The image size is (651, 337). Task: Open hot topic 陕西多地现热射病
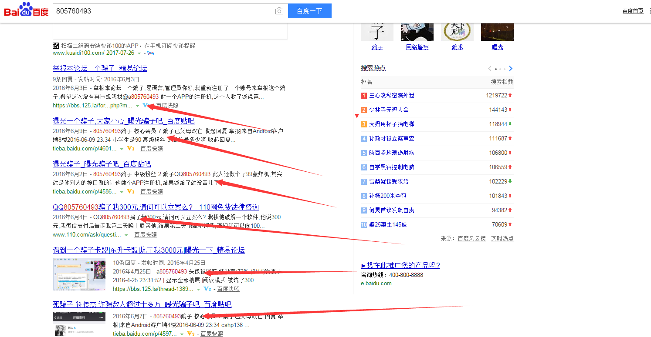coord(392,153)
